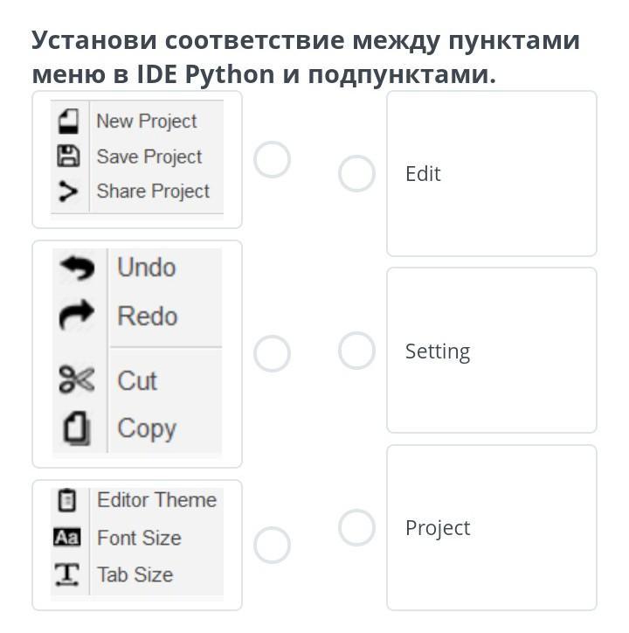
Task: Click the Copy pages icon
Action: [77, 428]
